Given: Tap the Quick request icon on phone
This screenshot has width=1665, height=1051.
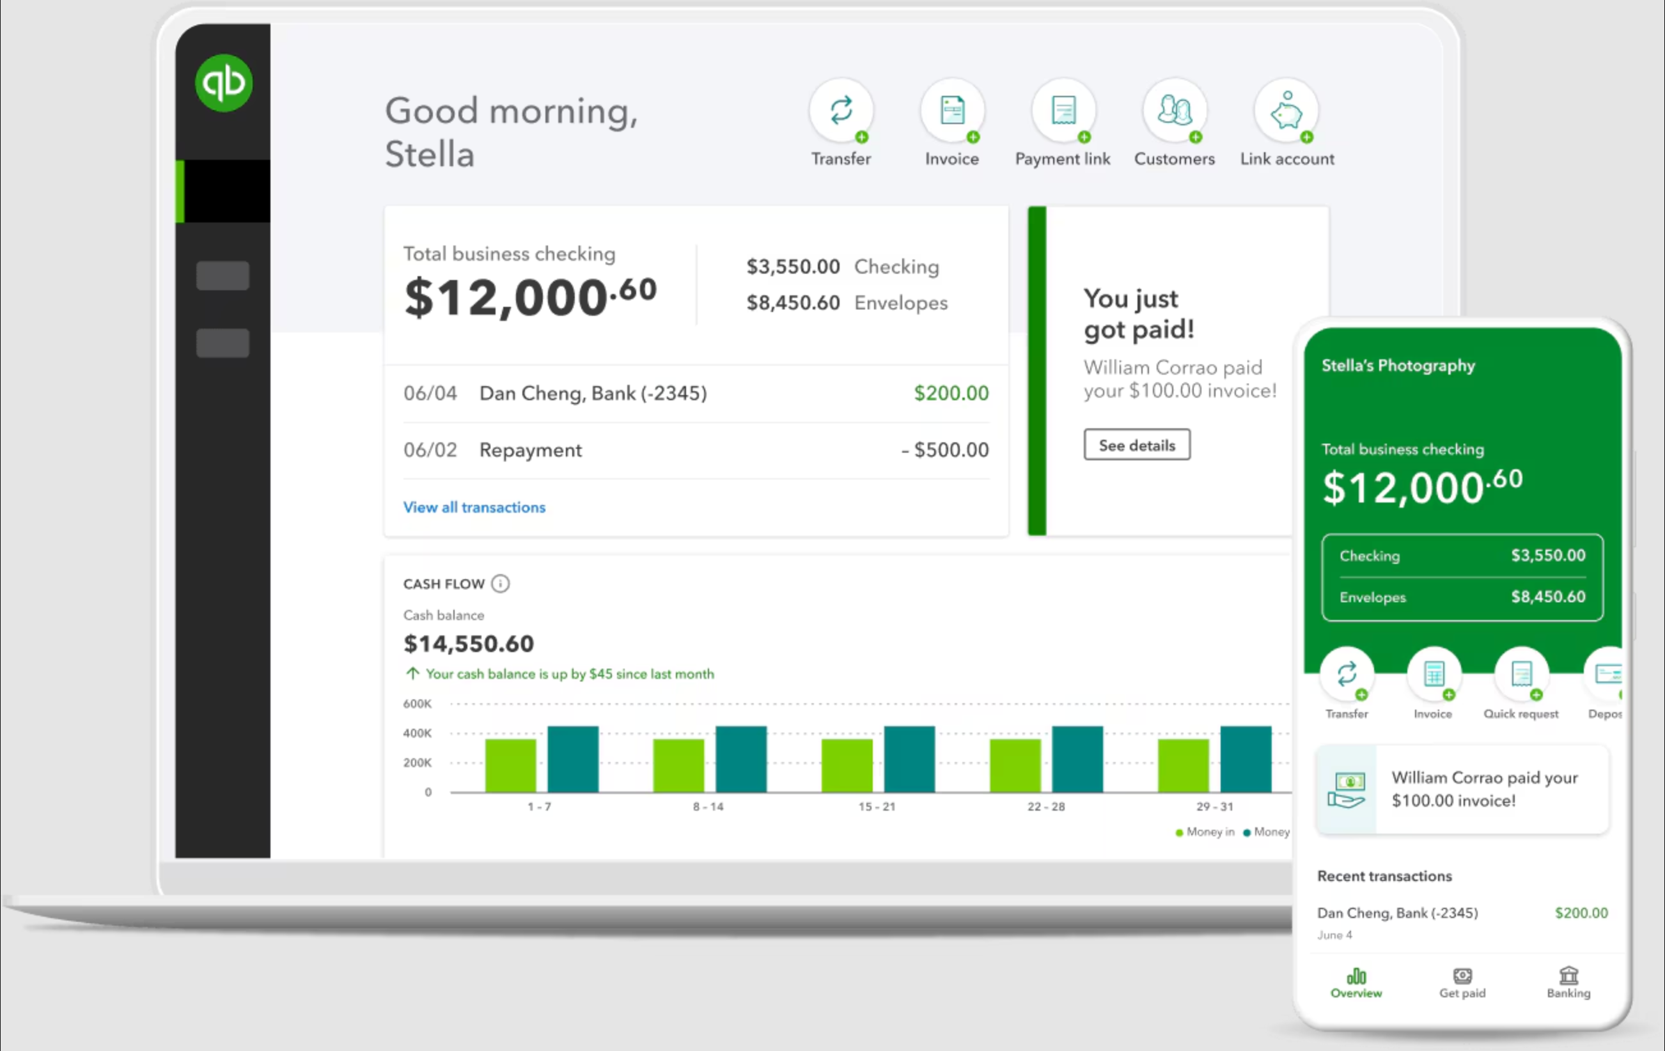Looking at the screenshot, I should (1521, 674).
